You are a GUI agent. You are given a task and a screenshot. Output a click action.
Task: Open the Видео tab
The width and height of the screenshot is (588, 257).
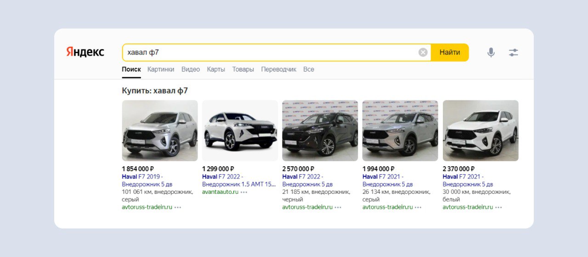point(191,69)
